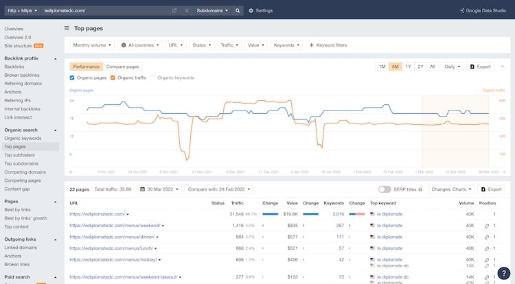
Task: Export table via lower Export button
Action: pyautogui.click(x=491, y=189)
